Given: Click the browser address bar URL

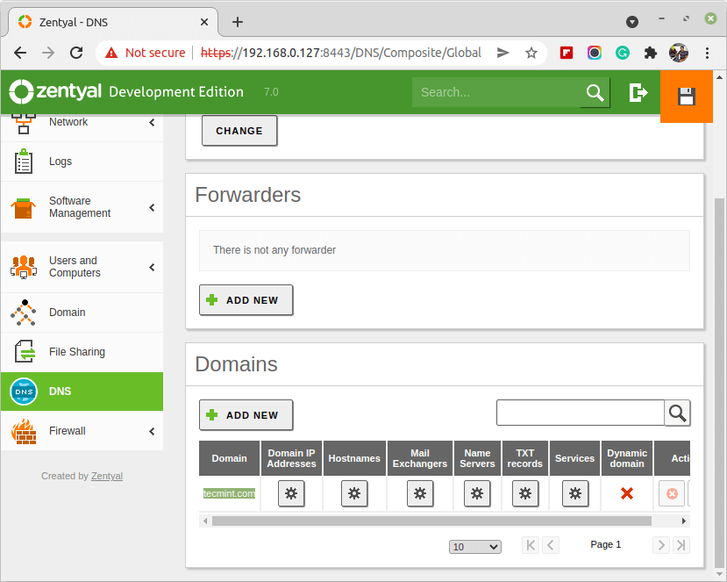Looking at the screenshot, I should click(x=341, y=53).
